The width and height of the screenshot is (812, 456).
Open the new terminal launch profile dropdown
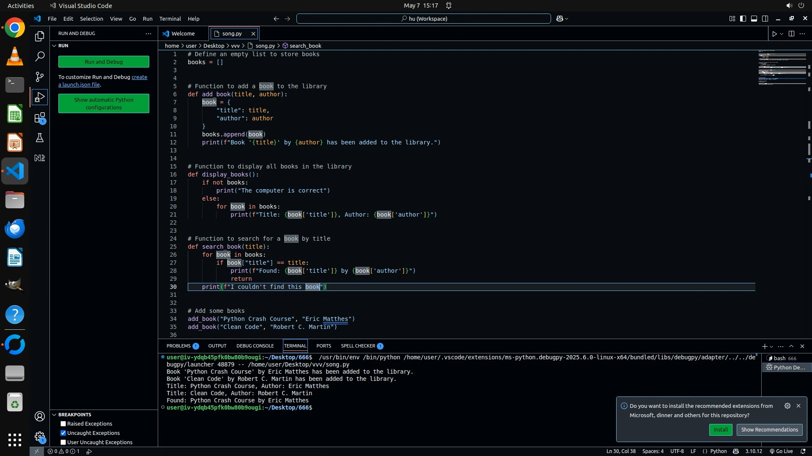click(772, 347)
